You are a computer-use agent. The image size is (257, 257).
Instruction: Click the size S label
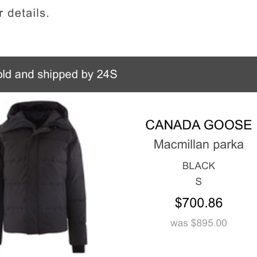pyautogui.click(x=198, y=182)
